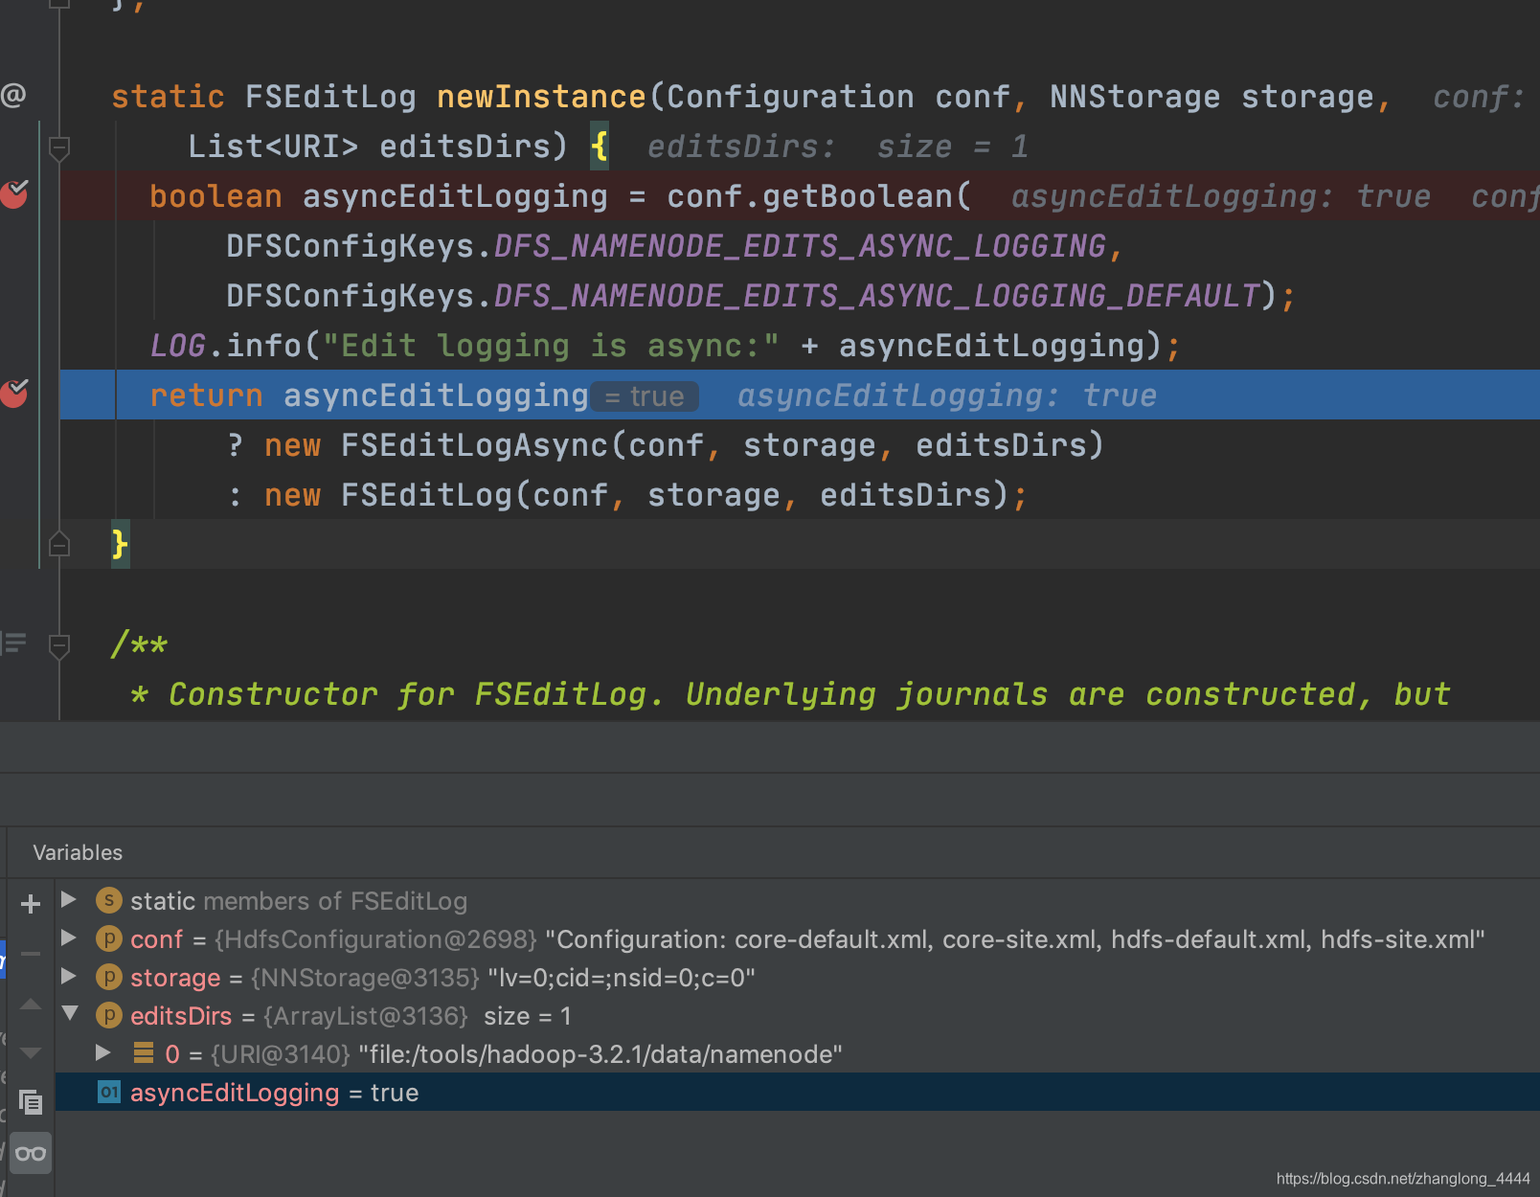Toggle the breakpoint on the boolean asyncEditLogging line
This screenshot has width=1540, height=1197.
tap(14, 195)
